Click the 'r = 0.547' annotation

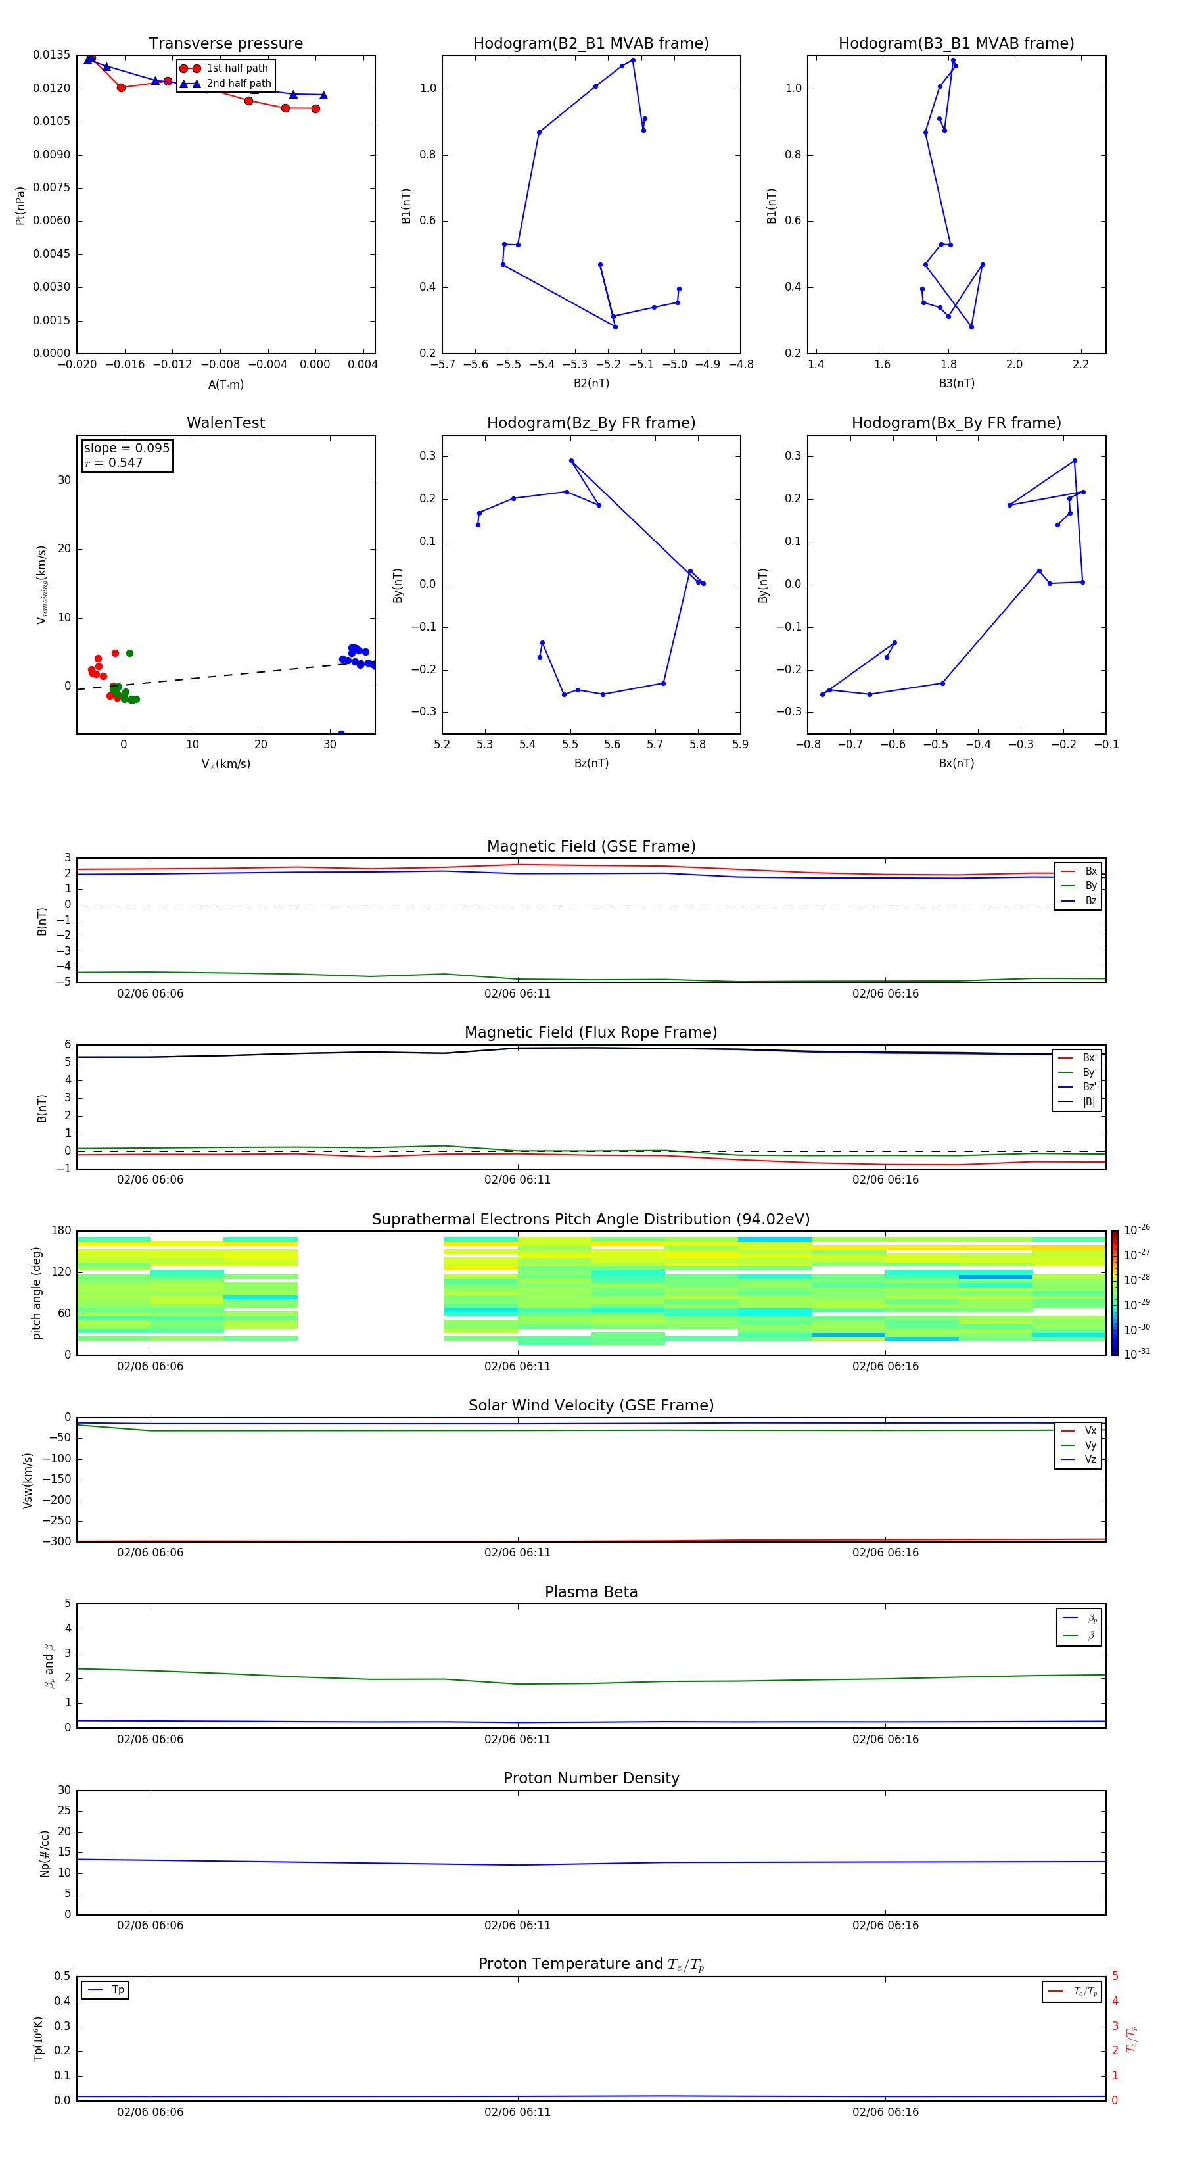[114, 462]
